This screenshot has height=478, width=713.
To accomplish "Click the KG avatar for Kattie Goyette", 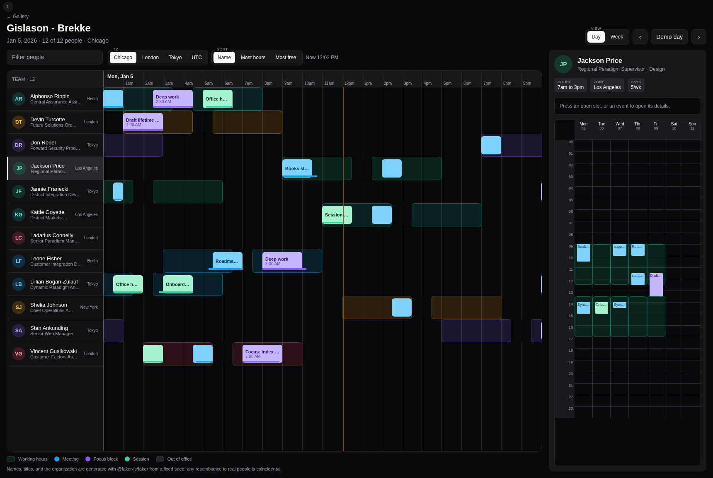I will (x=19, y=215).
